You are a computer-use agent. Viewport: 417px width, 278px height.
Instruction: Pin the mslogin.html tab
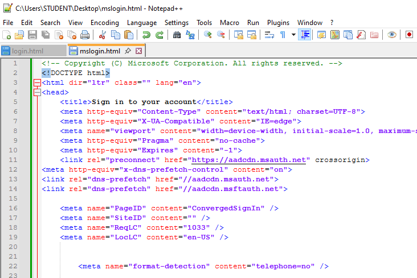click(x=128, y=51)
